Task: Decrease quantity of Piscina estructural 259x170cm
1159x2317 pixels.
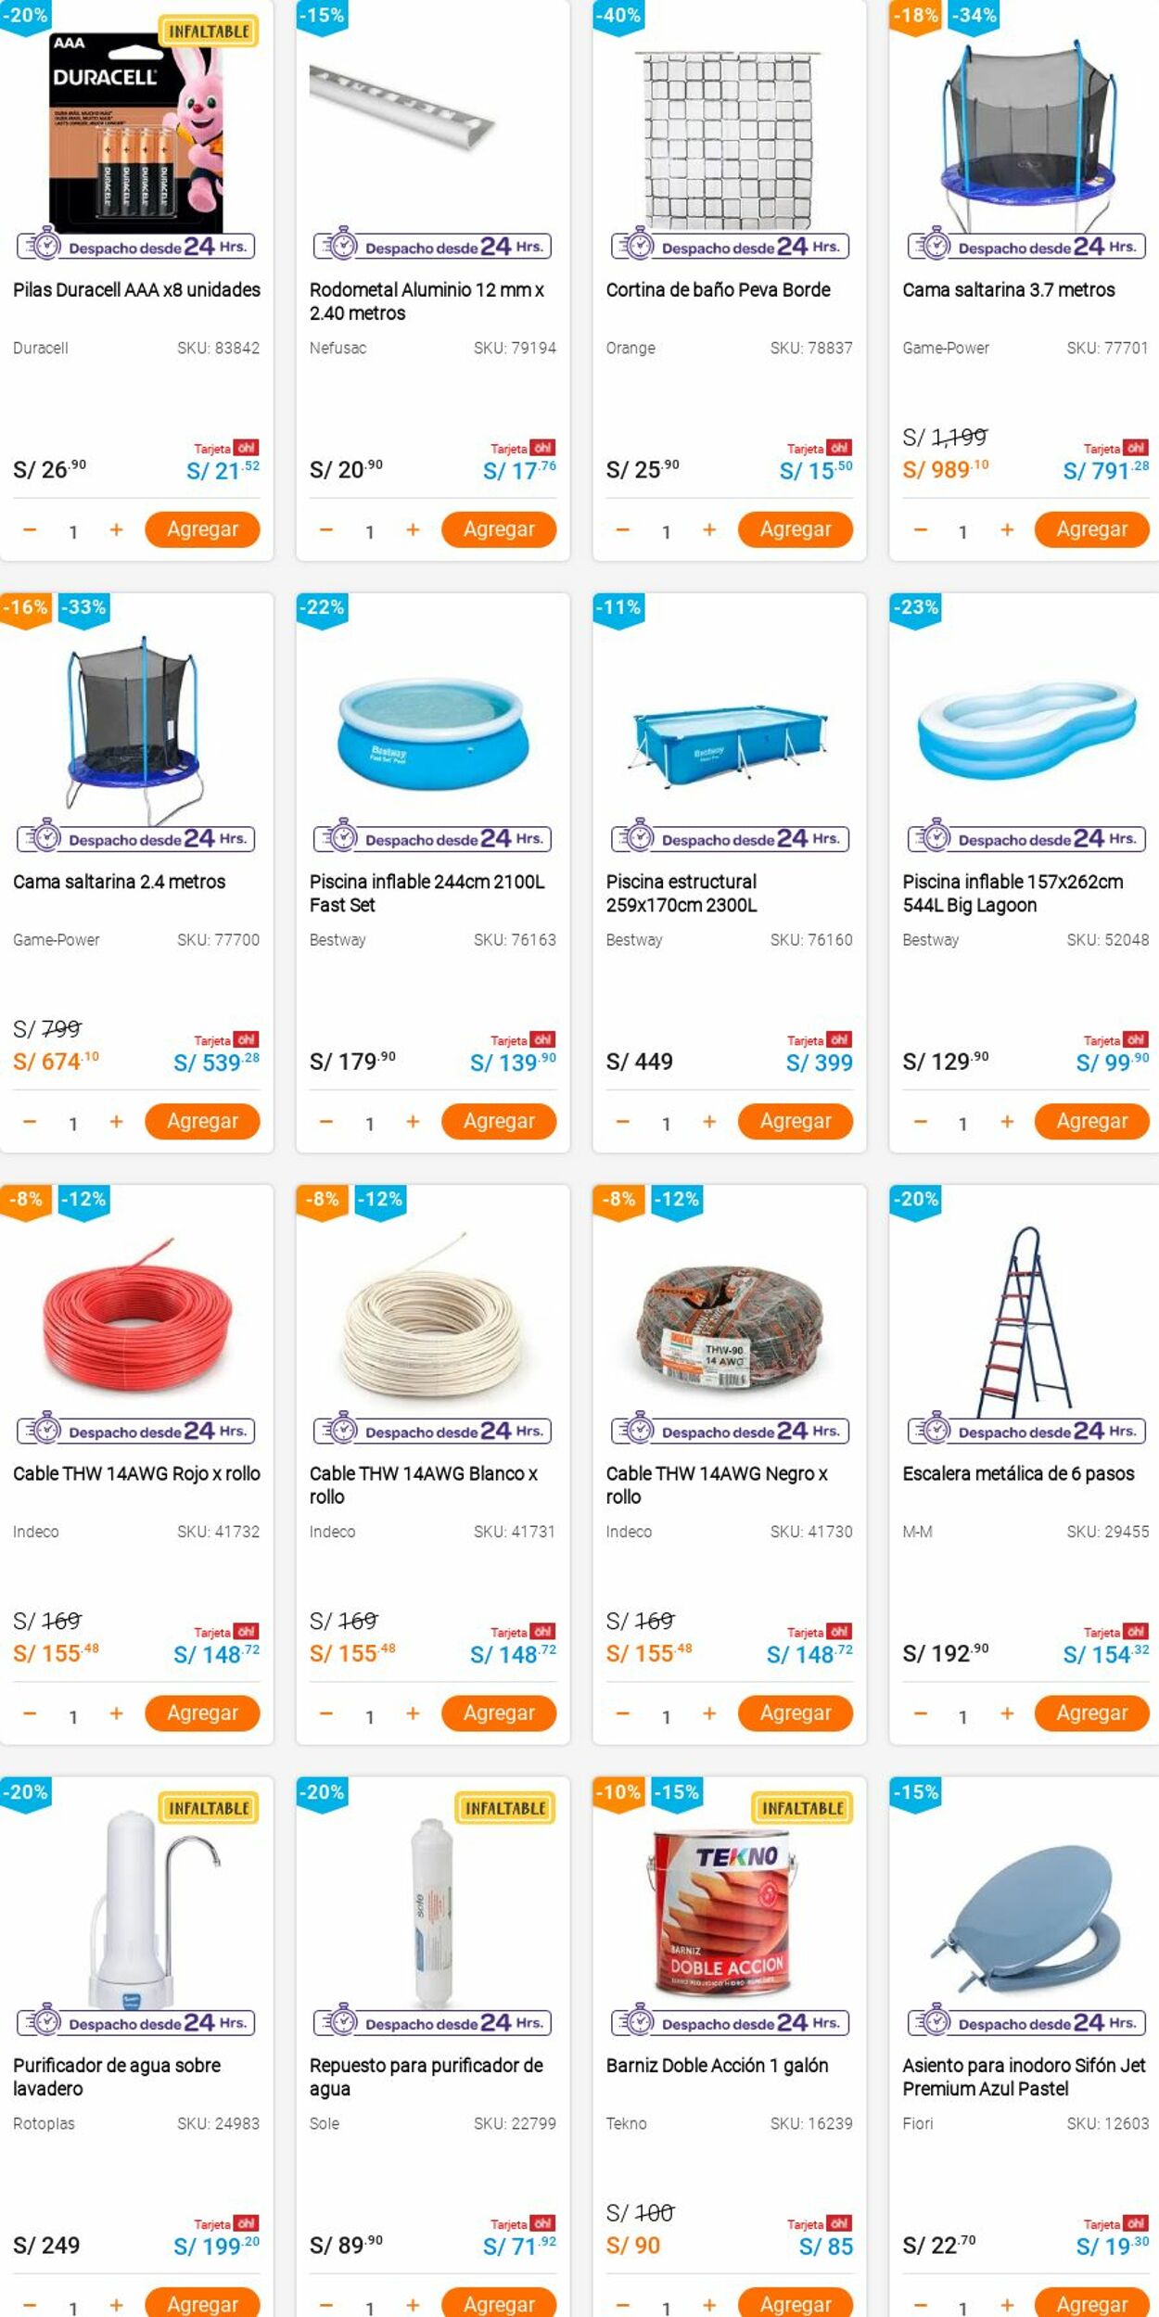Action: tap(622, 1122)
